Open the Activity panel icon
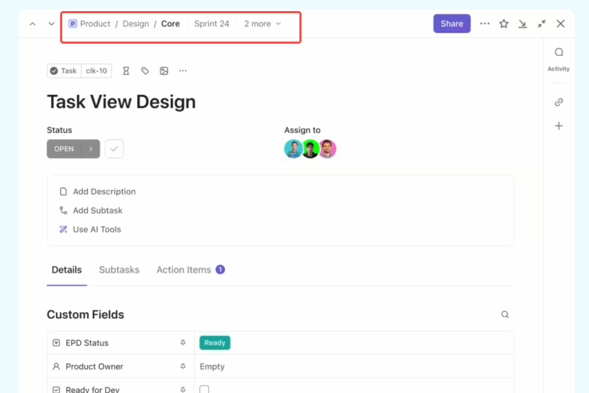Image resolution: width=589 pixels, height=393 pixels. click(x=558, y=53)
